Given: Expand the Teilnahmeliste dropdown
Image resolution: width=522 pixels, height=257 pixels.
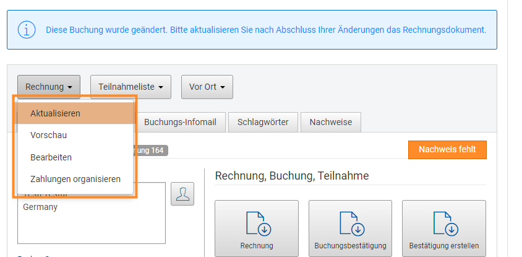Looking at the screenshot, I should click(130, 87).
